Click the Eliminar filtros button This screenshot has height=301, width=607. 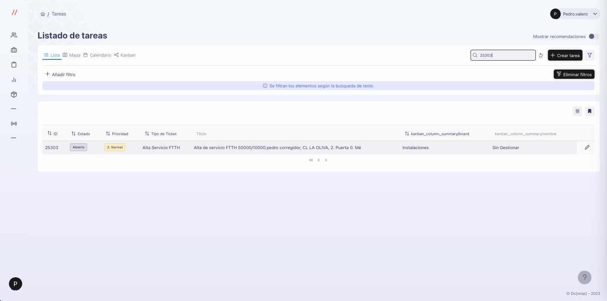pyautogui.click(x=574, y=74)
